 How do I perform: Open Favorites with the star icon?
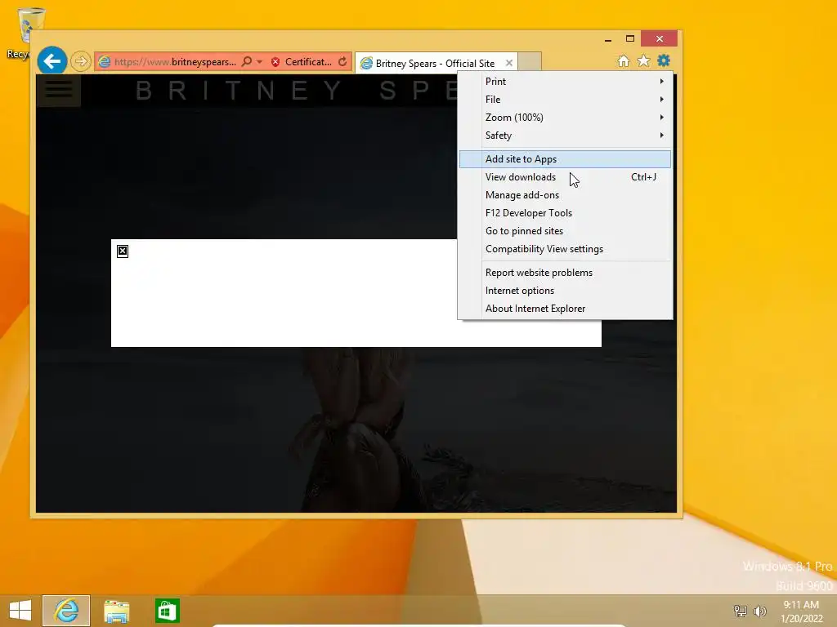coord(644,60)
